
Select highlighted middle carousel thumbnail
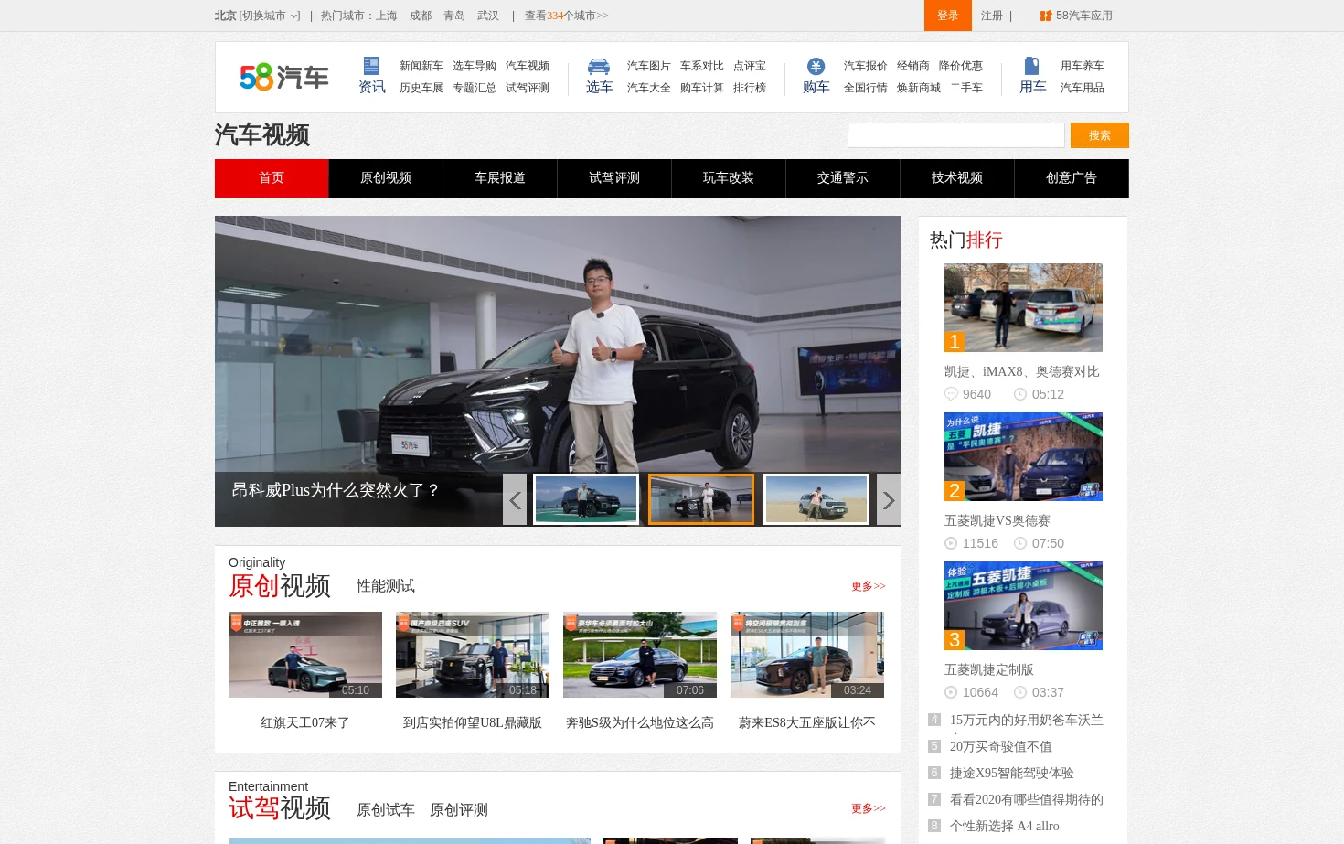pyautogui.click(x=701, y=499)
